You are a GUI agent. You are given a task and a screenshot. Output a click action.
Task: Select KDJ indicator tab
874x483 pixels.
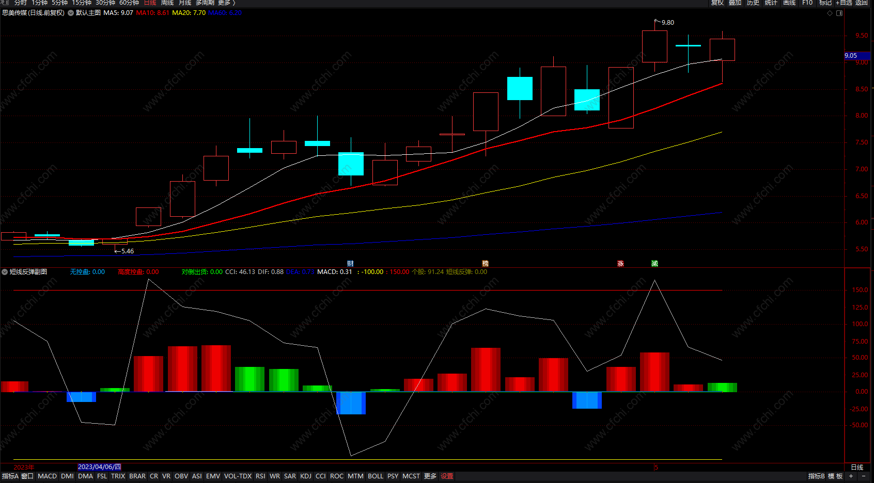coord(306,476)
